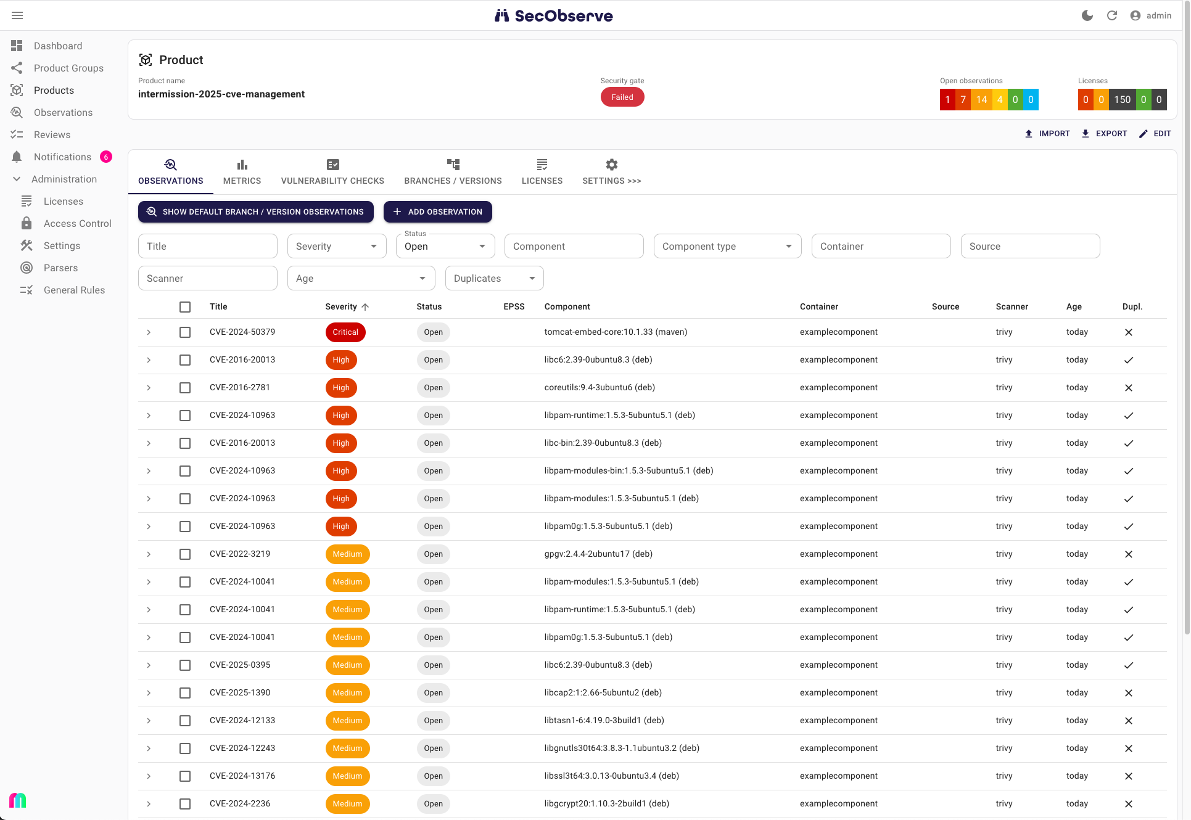
Task: Click the dark licenses swatch showing 150
Action: (x=1123, y=99)
